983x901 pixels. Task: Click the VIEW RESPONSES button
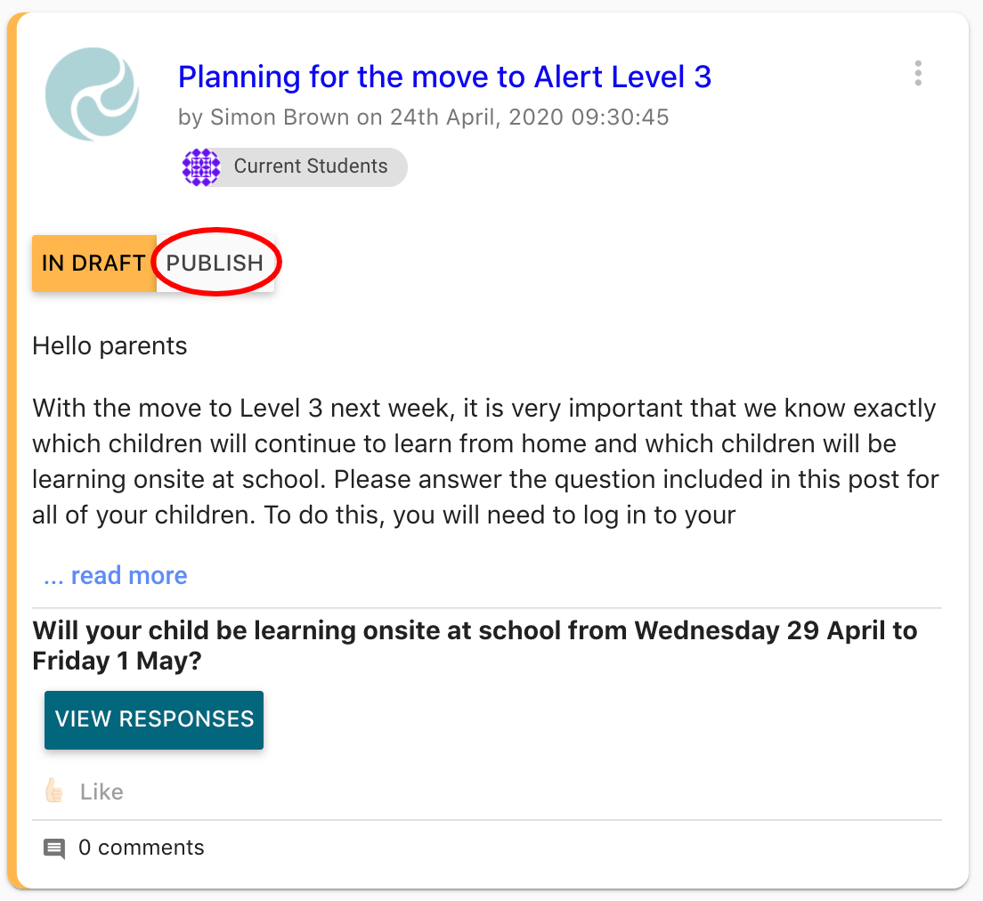(x=154, y=719)
